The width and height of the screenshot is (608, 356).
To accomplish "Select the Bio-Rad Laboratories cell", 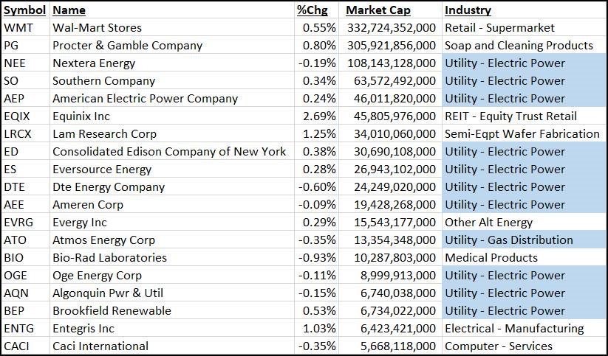I will (x=109, y=258).
